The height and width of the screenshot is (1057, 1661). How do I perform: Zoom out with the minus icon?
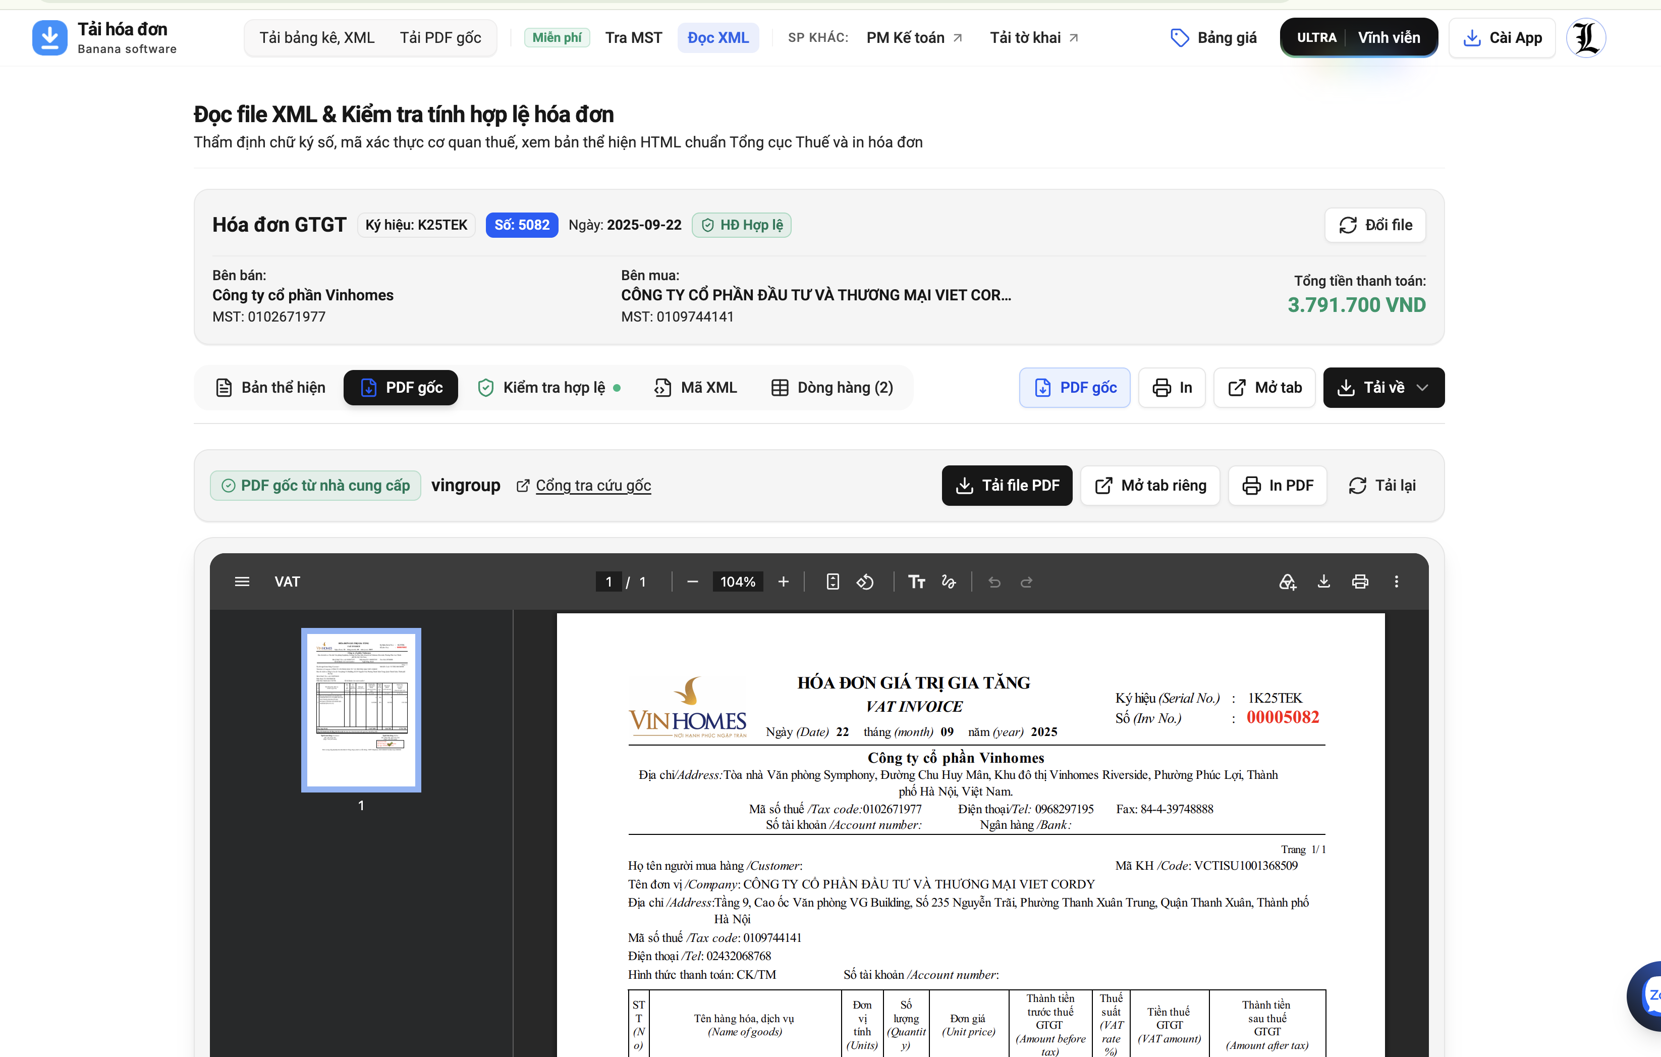tap(693, 582)
